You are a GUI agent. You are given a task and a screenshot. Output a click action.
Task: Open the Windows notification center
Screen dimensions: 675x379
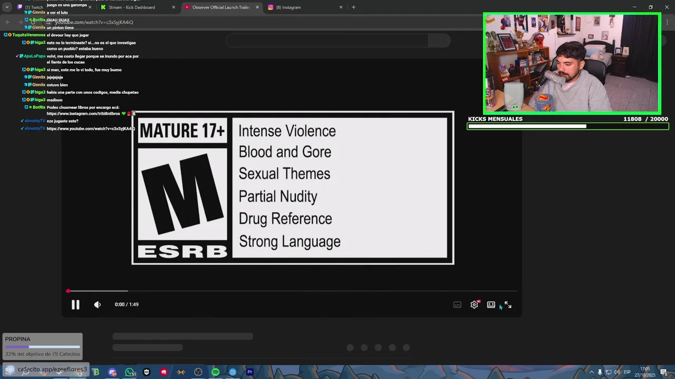(664, 372)
